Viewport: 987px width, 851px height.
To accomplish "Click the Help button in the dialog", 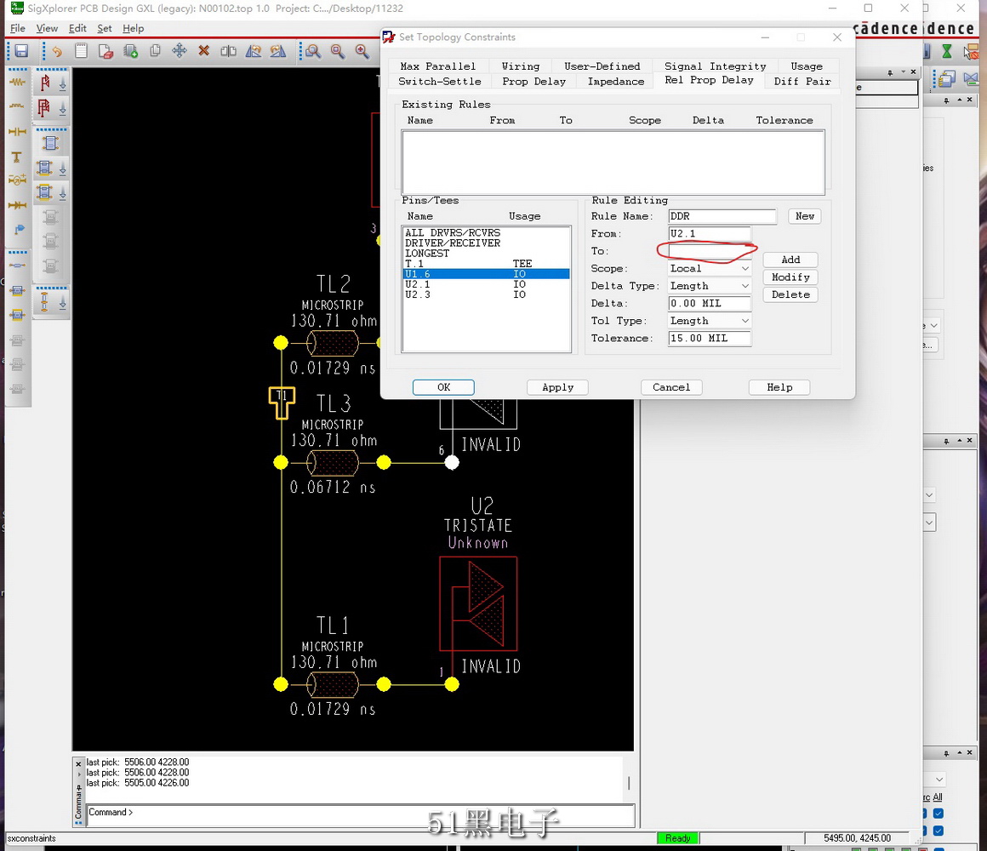I will click(779, 387).
